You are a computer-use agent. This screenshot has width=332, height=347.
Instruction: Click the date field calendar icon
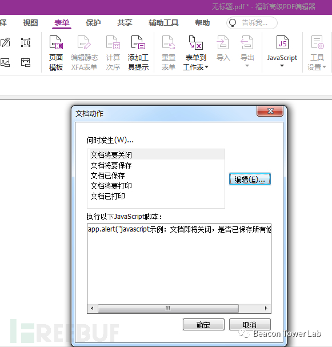(26, 62)
